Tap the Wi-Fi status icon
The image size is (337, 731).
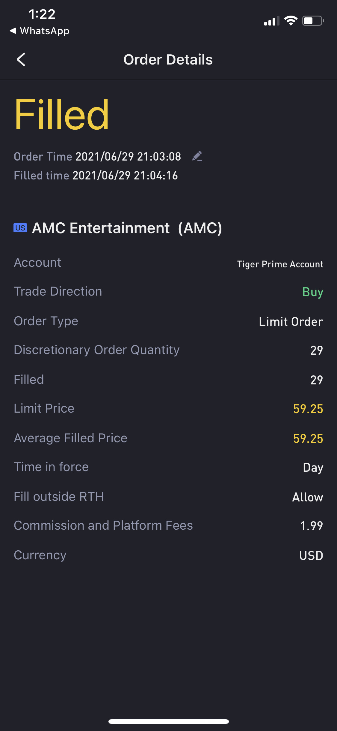291,21
